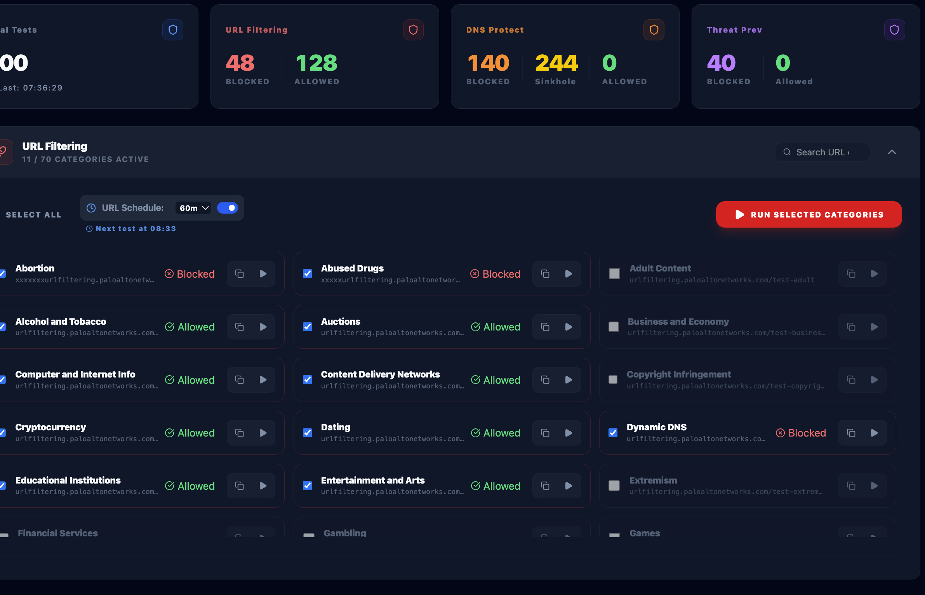Copy the Entertainment and Arts URL

click(x=545, y=486)
